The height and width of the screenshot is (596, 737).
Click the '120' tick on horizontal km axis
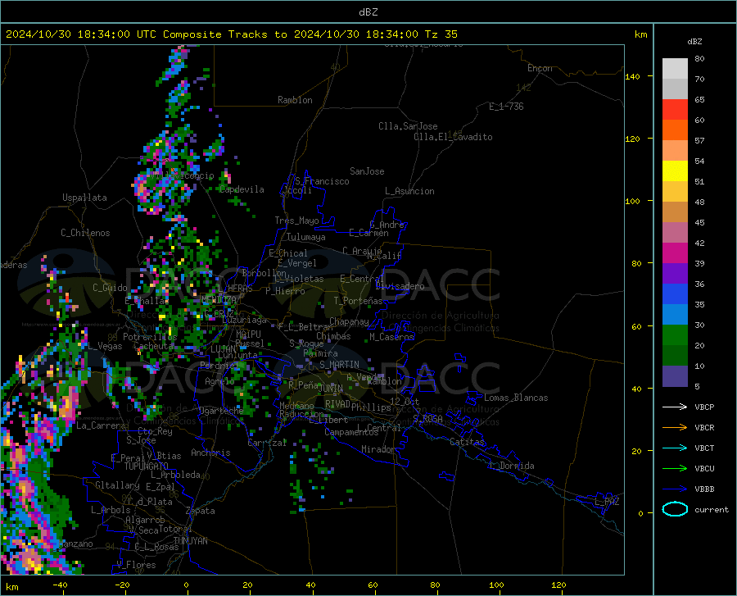(558, 585)
